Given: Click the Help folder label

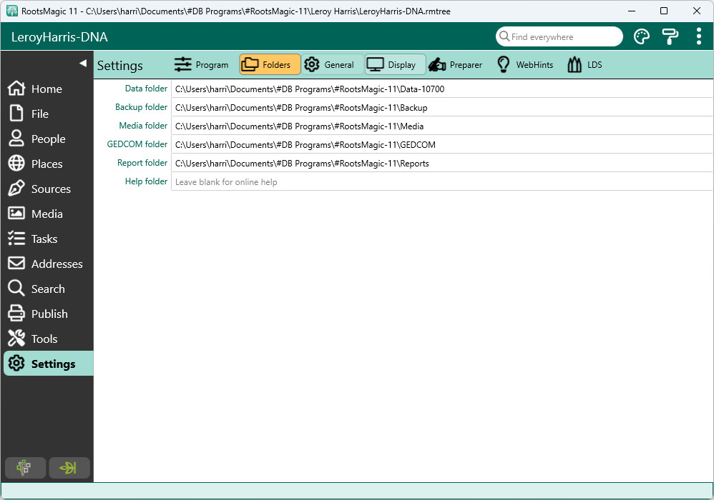Looking at the screenshot, I should [x=146, y=182].
